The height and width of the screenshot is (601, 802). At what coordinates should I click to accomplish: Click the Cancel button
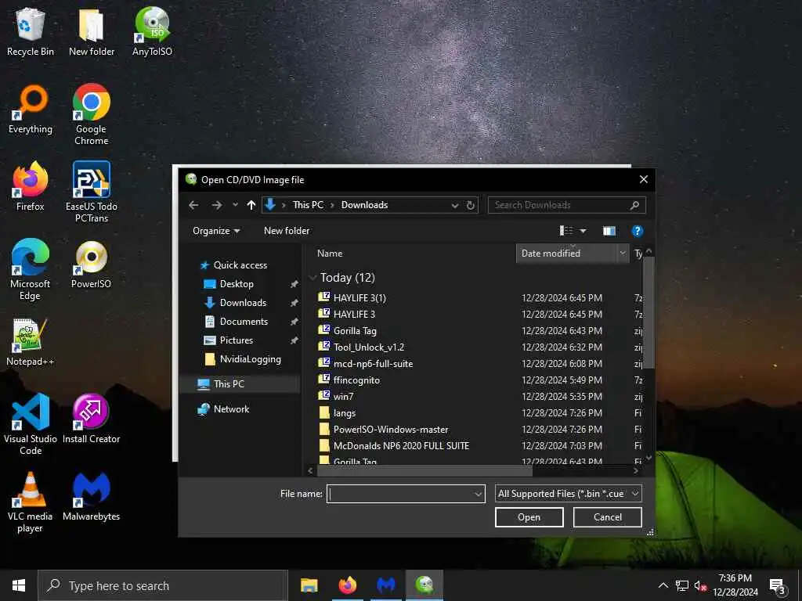608,517
